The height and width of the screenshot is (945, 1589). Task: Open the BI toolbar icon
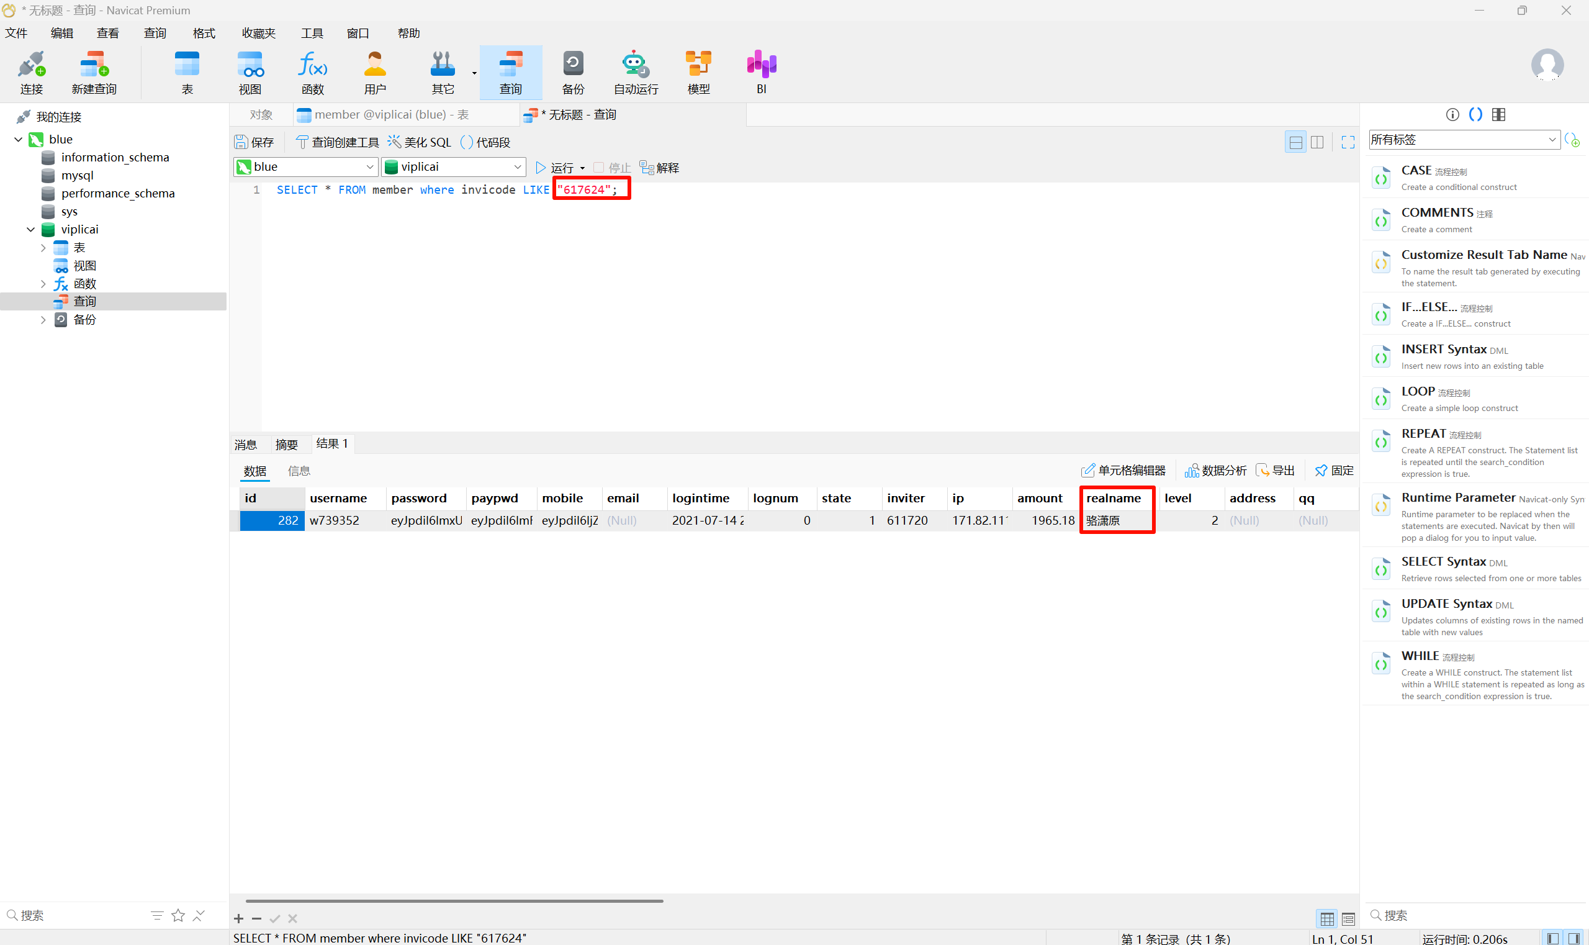[x=762, y=73]
